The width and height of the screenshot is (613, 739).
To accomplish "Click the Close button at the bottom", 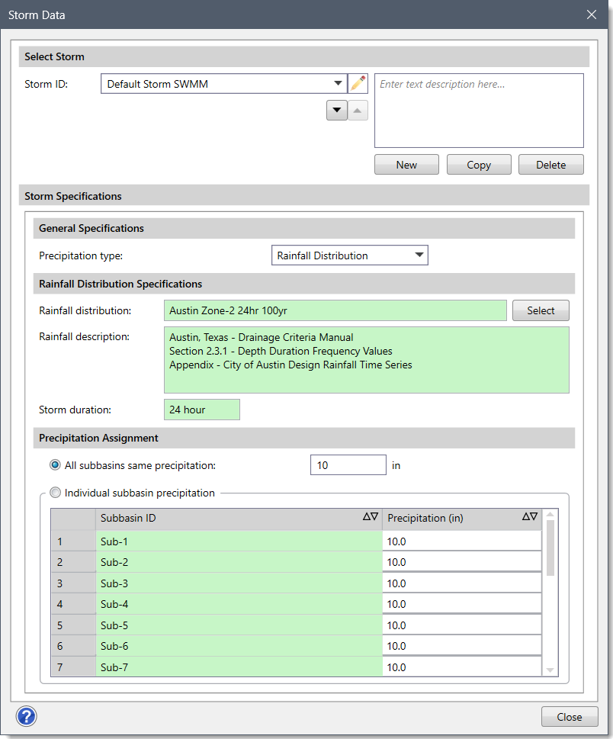I will pyautogui.click(x=570, y=716).
